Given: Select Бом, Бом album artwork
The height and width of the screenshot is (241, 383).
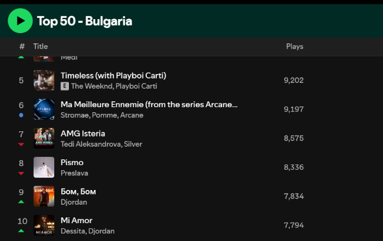Looking at the screenshot, I should 44,196.
